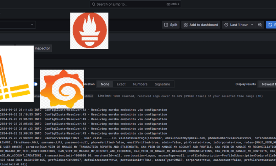This screenshot has width=276, height=166.
Task: Zoom out the time range
Action: [x=260, y=25]
